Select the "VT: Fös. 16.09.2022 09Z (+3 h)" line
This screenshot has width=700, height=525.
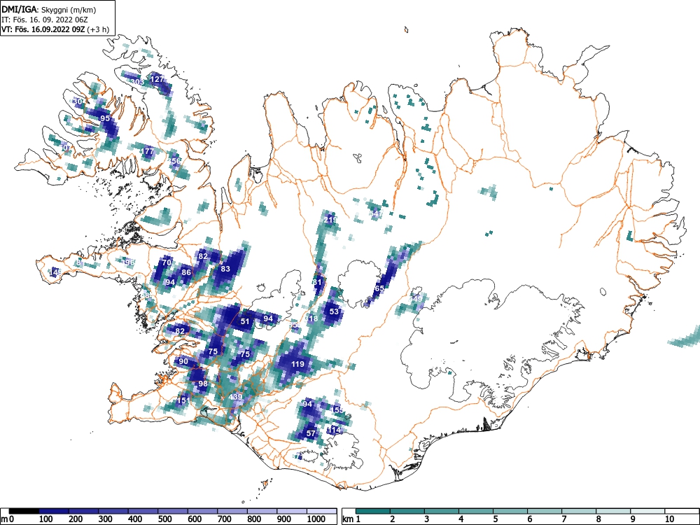[x=55, y=29]
